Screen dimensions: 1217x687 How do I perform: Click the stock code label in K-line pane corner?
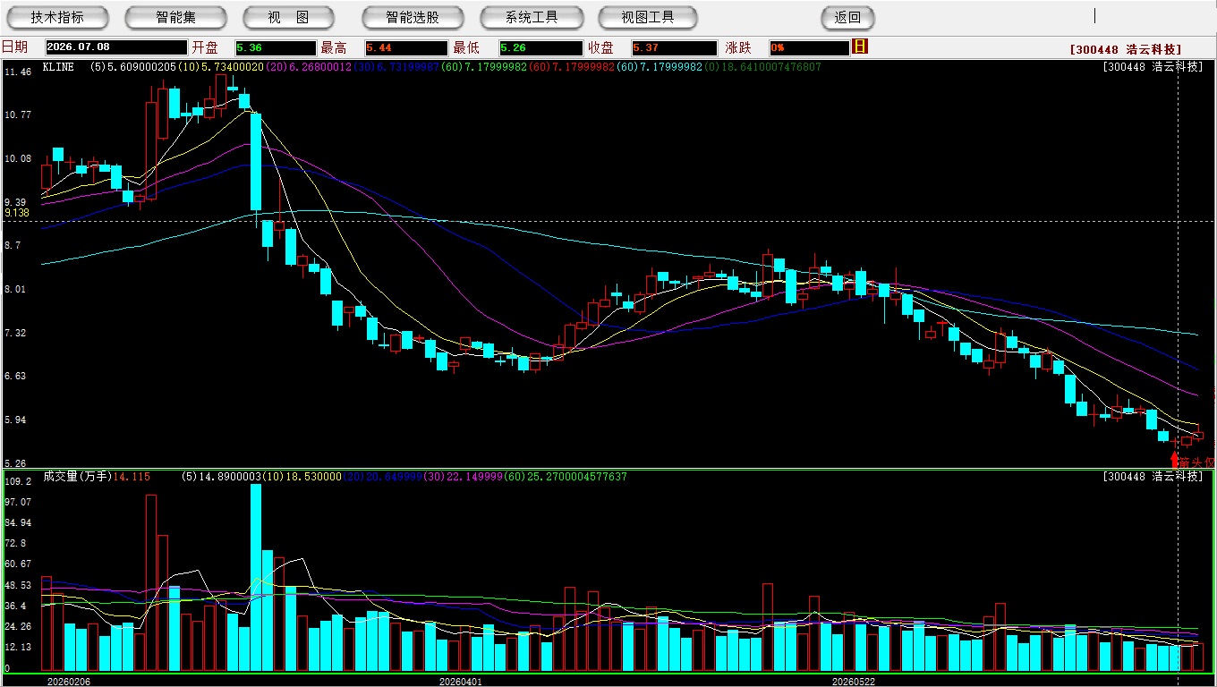[1153, 67]
